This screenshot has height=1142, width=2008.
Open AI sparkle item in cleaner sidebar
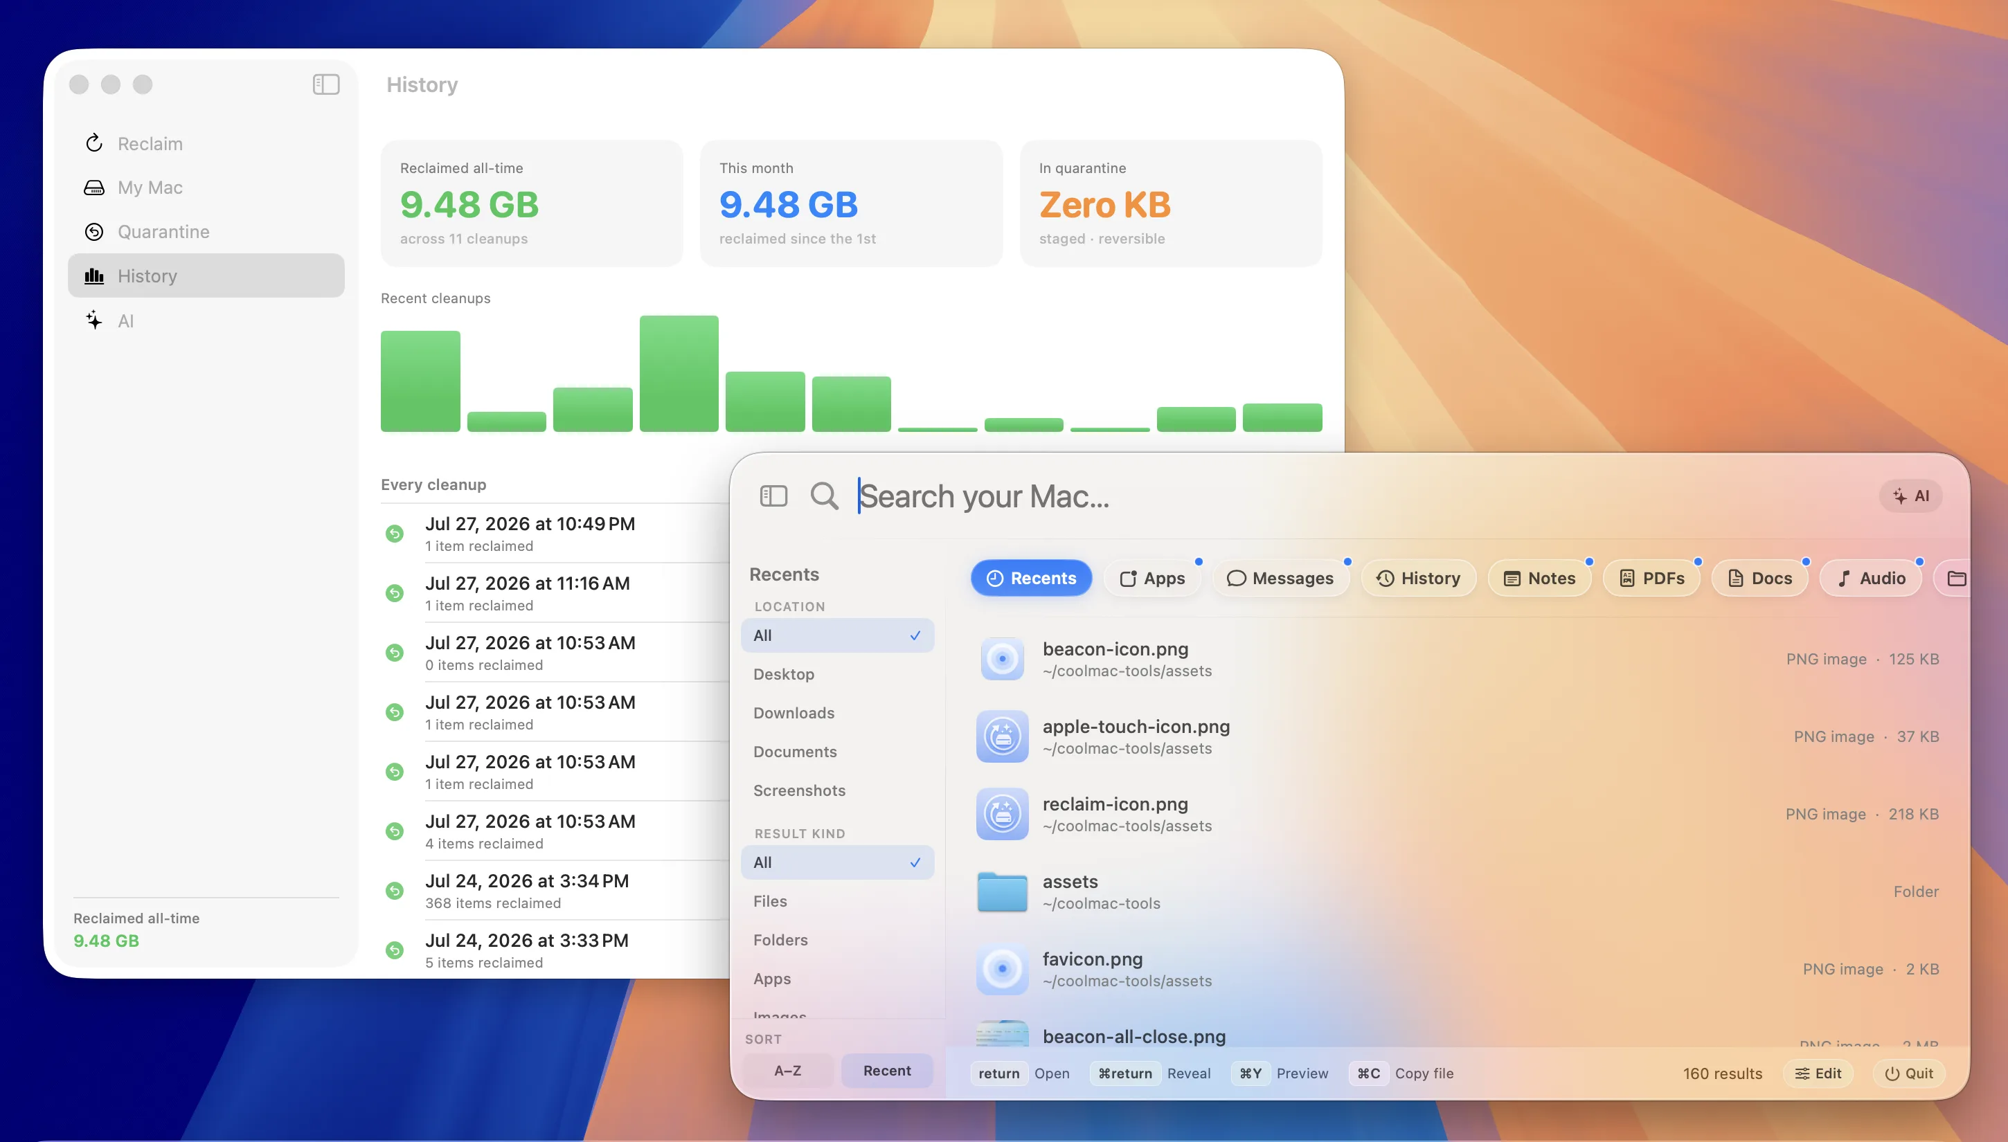click(x=206, y=320)
